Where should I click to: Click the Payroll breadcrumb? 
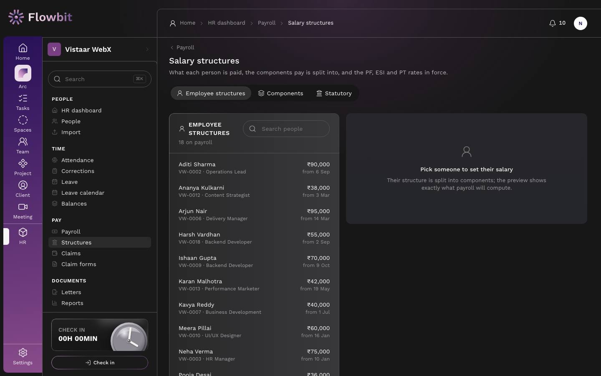tap(267, 23)
